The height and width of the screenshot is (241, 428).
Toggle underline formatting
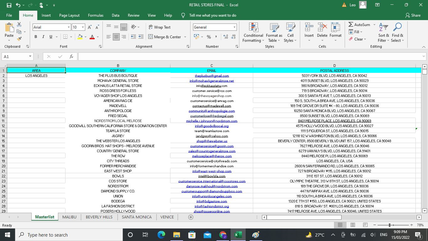coord(51,37)
